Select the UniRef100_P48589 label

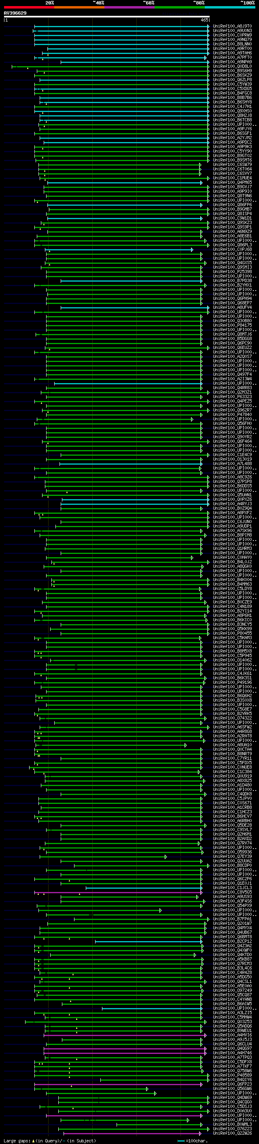pyautogui.click(x=232, y=1075)
